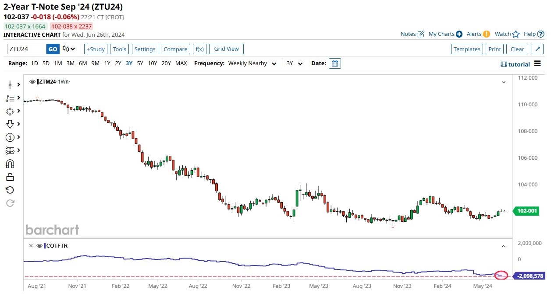Open the chart type candlestick dropdown
Screen dimensions: 551x294
(69, 49)
